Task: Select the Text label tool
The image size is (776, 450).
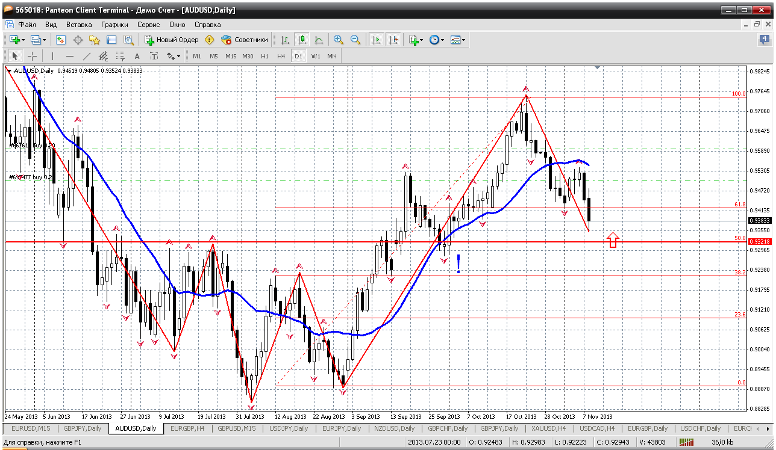Action: point(137,56)
